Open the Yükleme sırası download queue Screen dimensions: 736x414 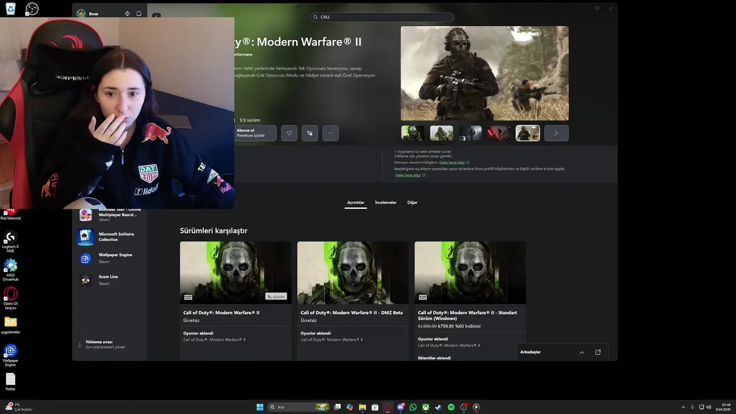pyautogui.click(x=105, y=344)
